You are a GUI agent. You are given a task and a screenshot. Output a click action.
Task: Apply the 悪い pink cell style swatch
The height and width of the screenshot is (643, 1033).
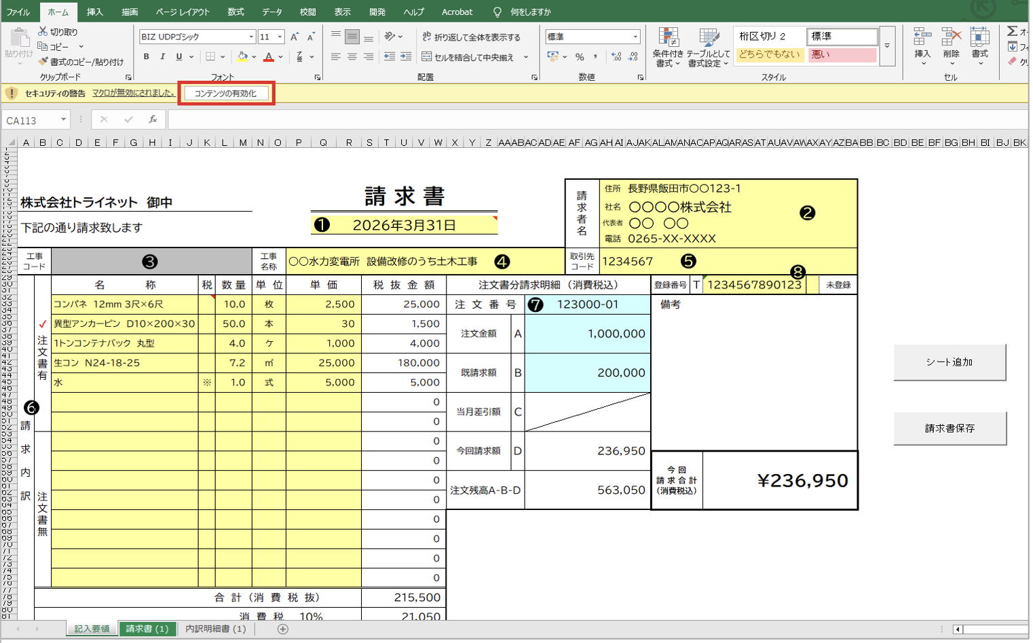click(842, 55)
